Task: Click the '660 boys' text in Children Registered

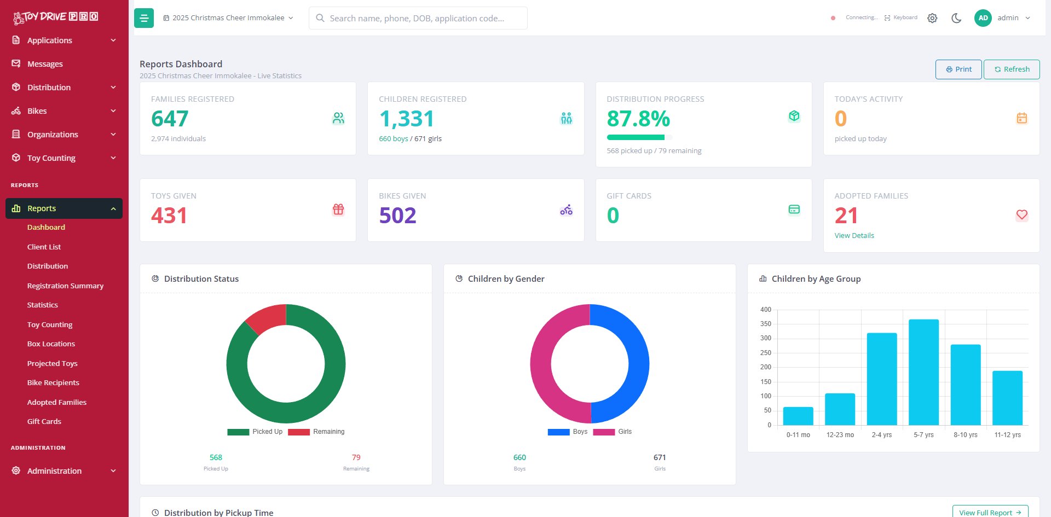Action: coord(393,138)
